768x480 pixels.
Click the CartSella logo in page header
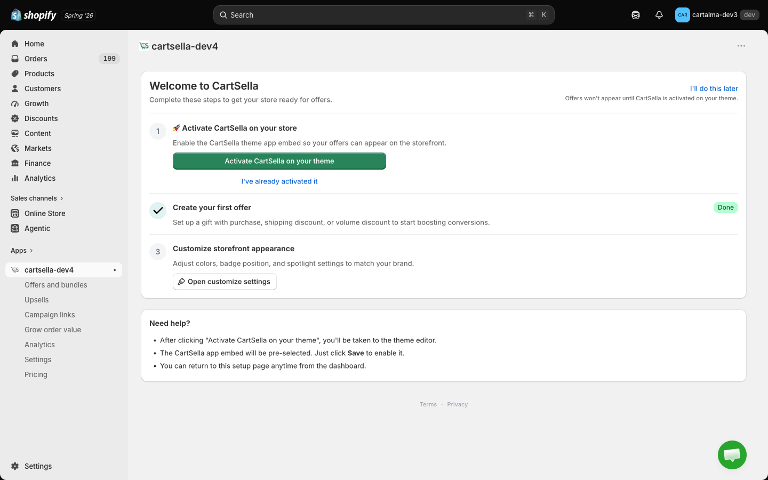coord(144,46)
